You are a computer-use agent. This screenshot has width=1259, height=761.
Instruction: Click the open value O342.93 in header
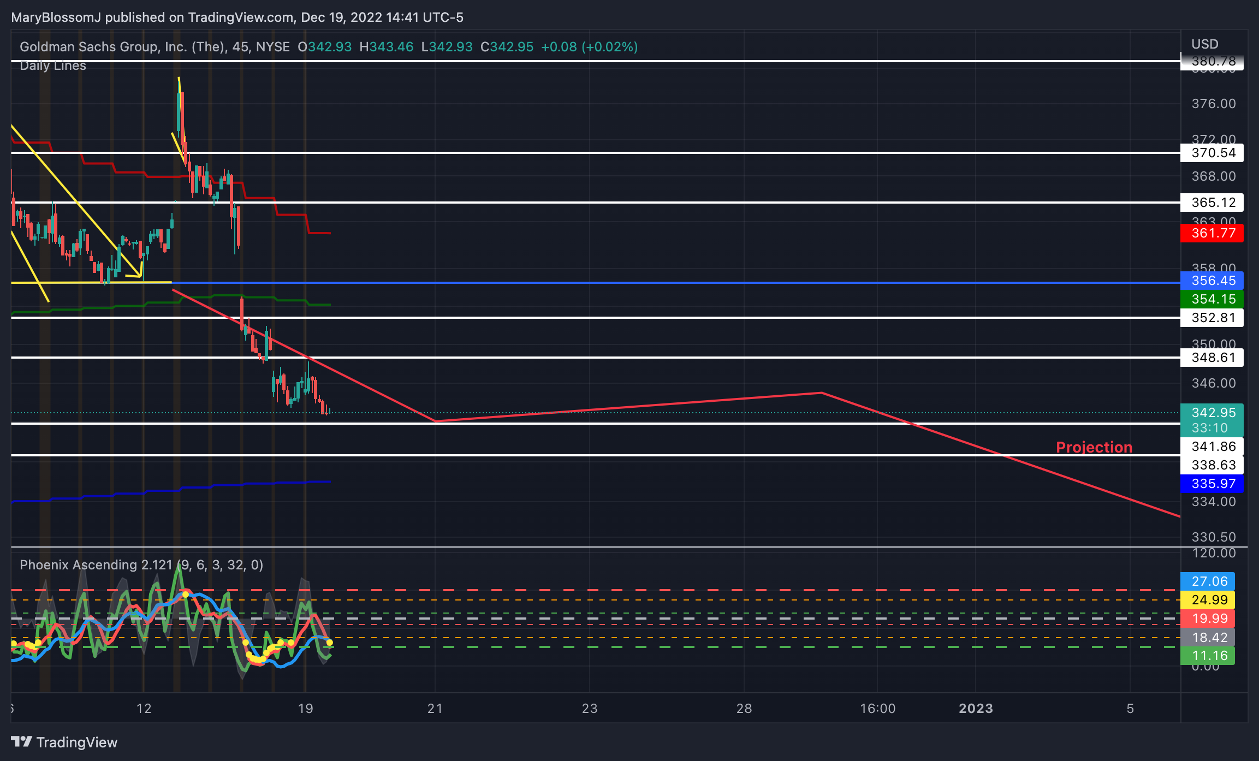[325, 47]
